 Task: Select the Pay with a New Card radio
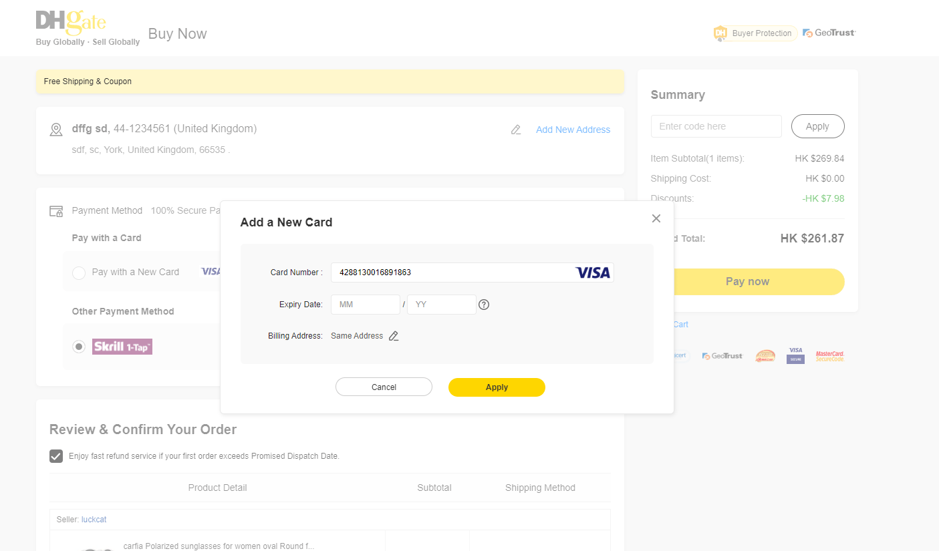79,272
